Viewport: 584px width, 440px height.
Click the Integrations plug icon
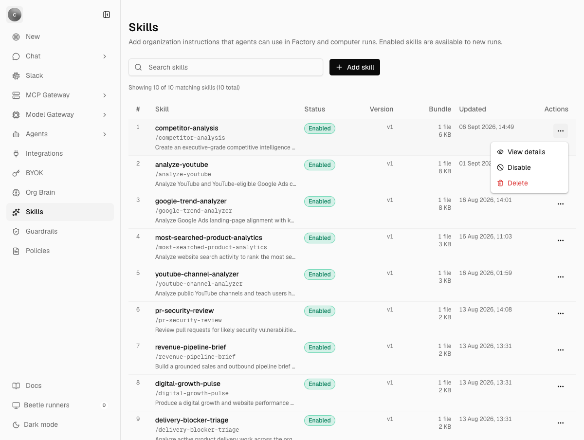(x=16, y=153)
